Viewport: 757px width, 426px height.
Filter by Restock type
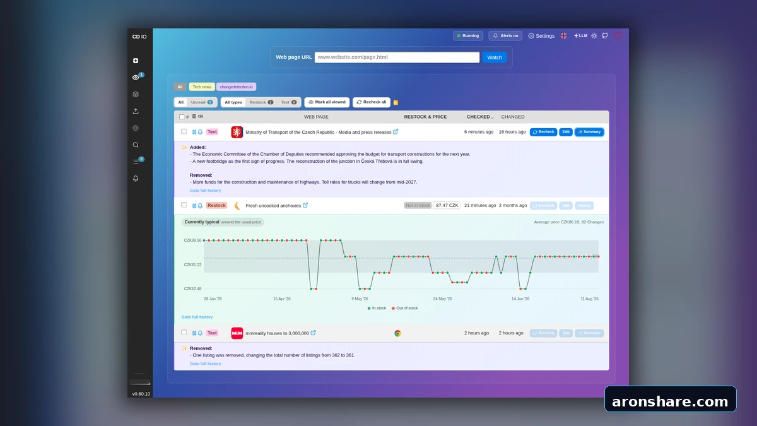click(x=261, y=102)
